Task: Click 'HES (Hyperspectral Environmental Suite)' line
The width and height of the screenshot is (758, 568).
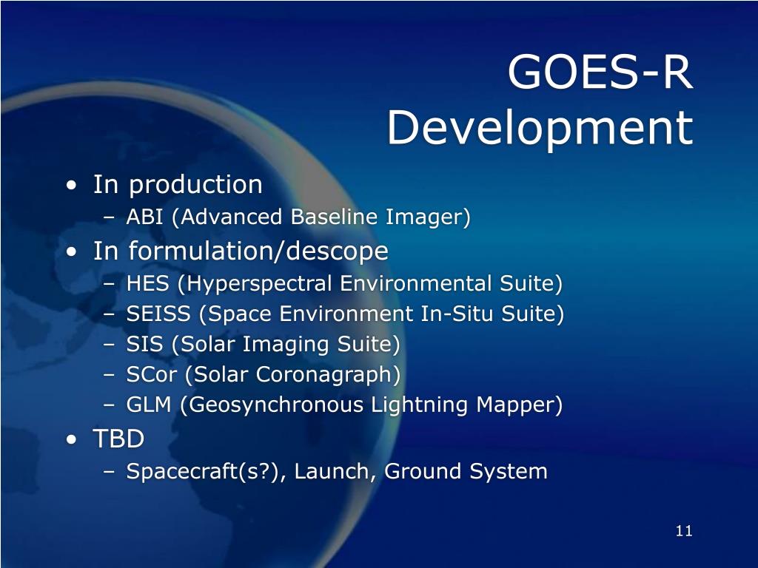Action: (x=344, y=283)
